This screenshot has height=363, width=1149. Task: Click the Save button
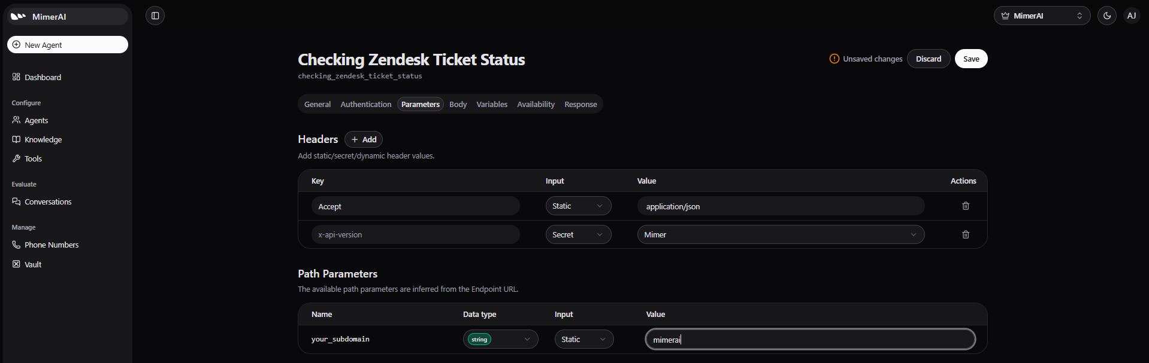[x=970, y=59]
